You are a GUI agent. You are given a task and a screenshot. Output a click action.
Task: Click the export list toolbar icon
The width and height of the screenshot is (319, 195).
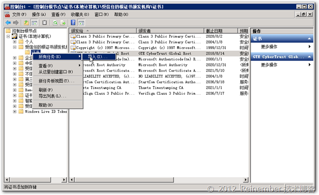point(63,23)
